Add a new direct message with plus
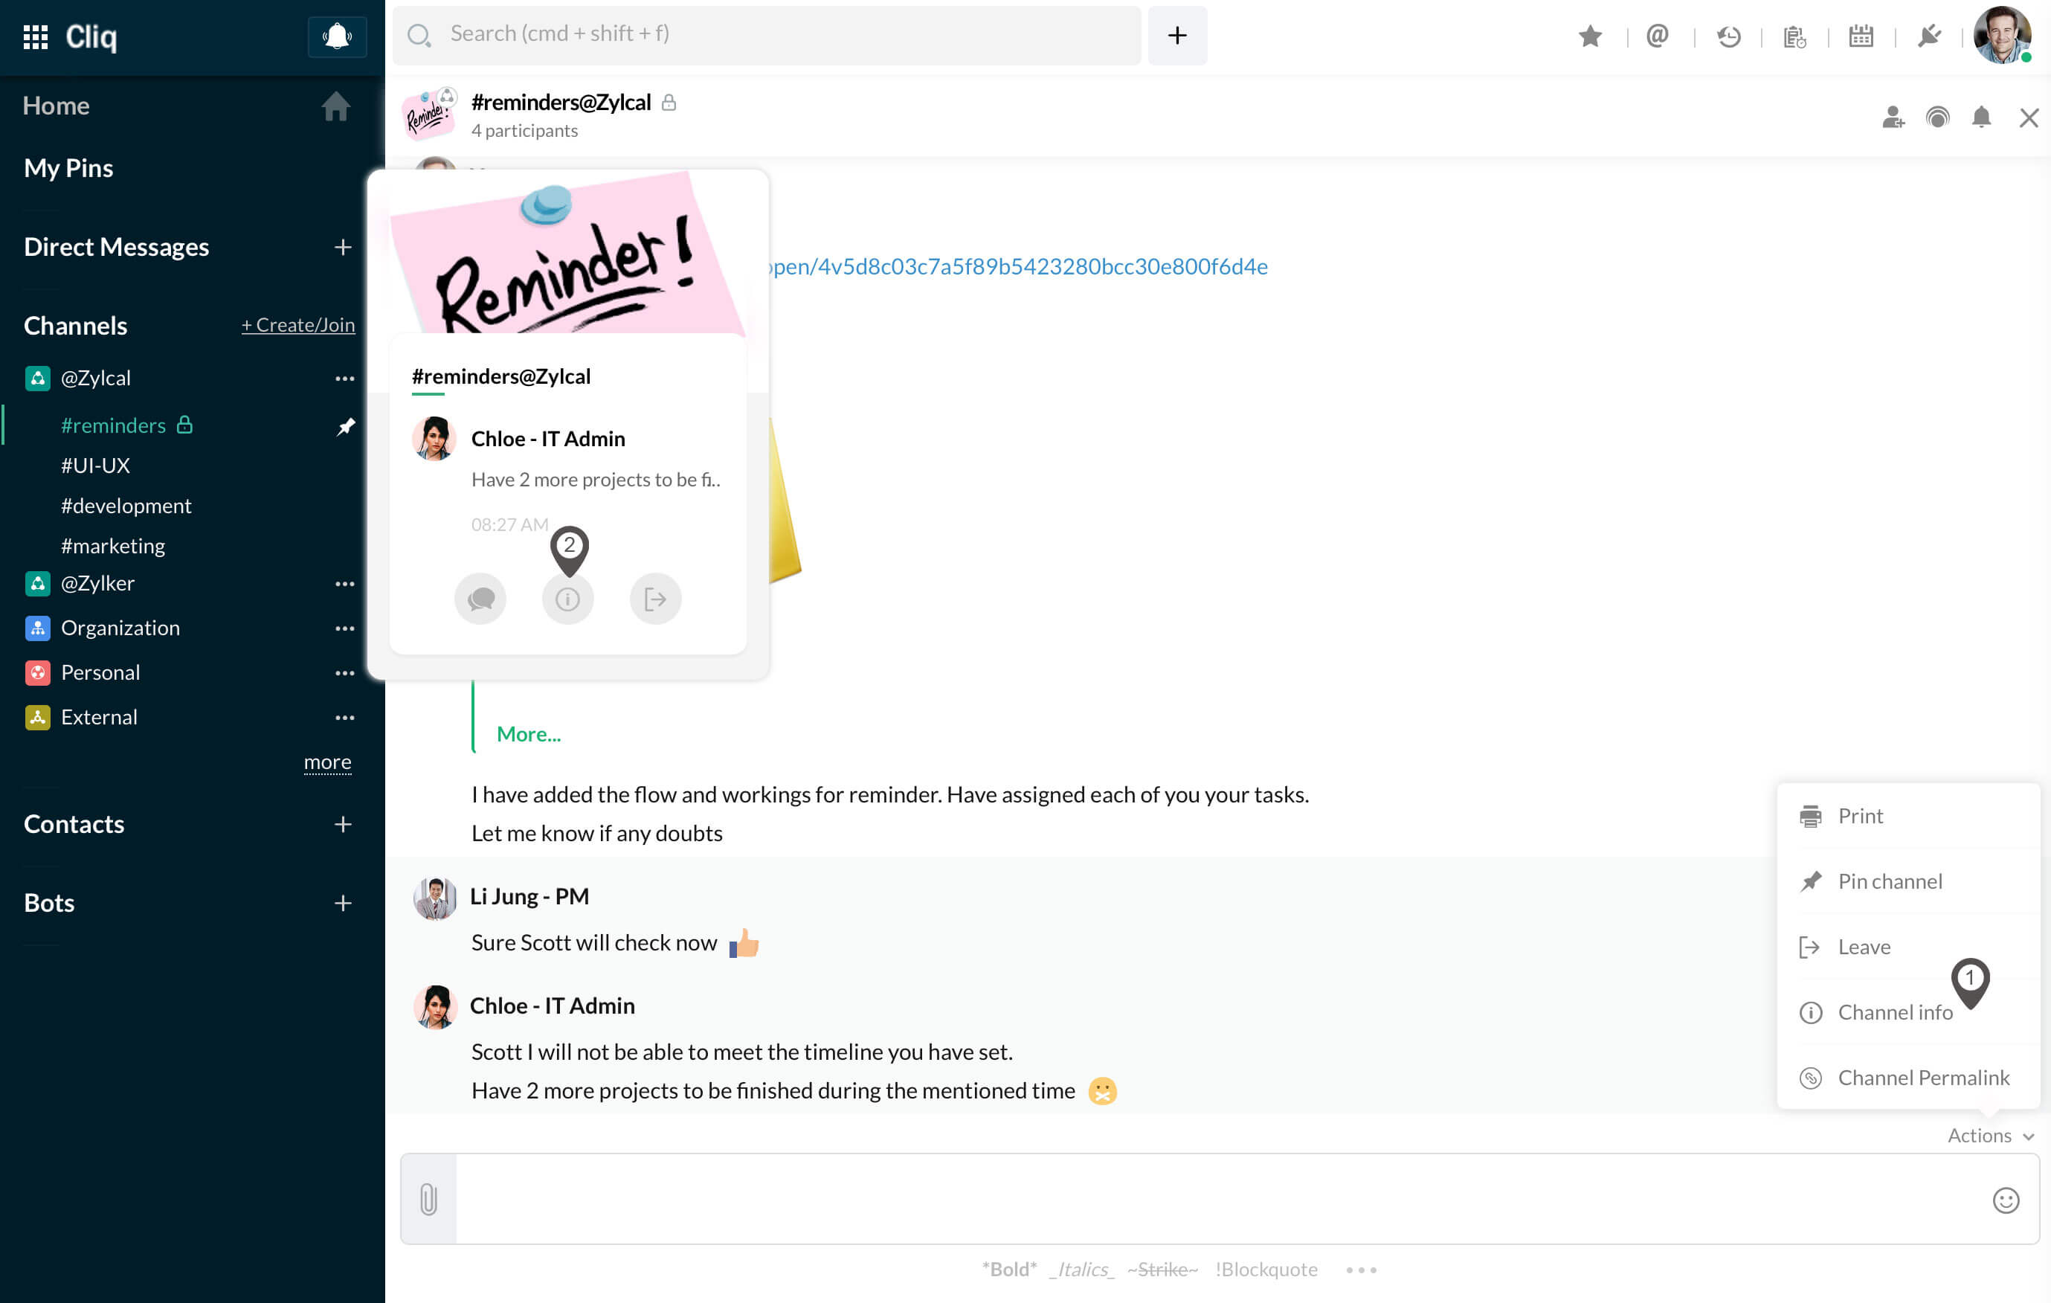Viewport: 2051px width, 1303px height. click(344, 247)
